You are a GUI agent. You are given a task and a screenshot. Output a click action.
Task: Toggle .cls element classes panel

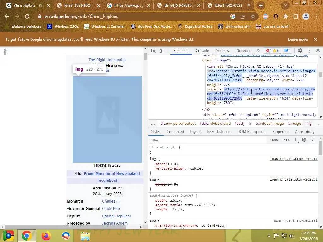(x=285, y=140)
